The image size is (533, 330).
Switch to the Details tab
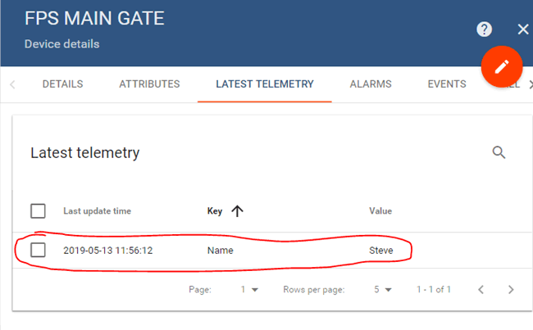[x=62, y=84]
